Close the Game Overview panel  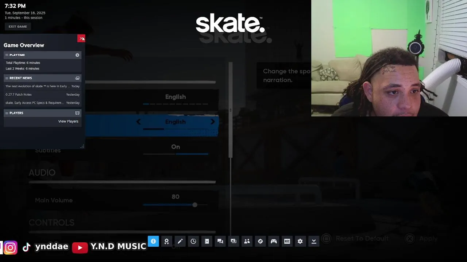click(81, 39)
